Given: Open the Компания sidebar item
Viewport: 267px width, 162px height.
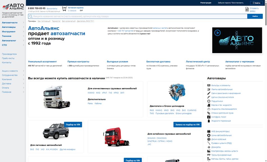Looking at the screenshot, I should pos(7,79).
